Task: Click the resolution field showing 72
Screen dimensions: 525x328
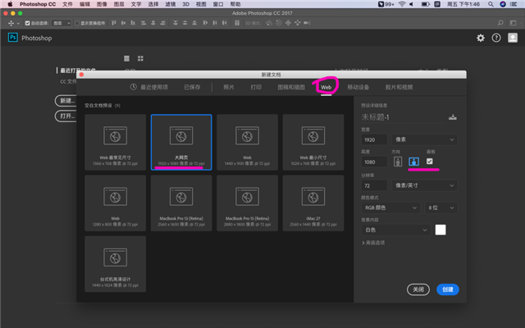Action: 374,185
